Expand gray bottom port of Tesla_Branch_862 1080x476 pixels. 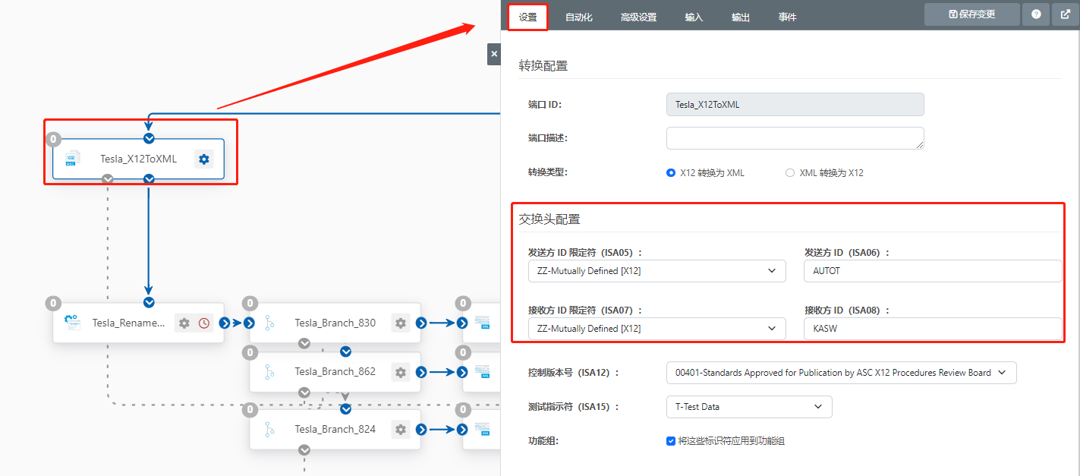click(x=304, y=392)
